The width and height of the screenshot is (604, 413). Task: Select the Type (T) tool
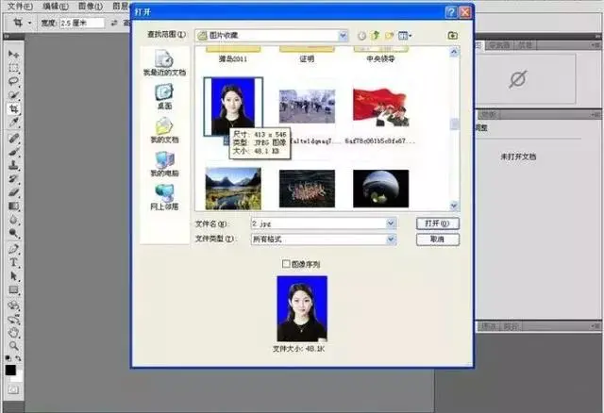point(14,262)
